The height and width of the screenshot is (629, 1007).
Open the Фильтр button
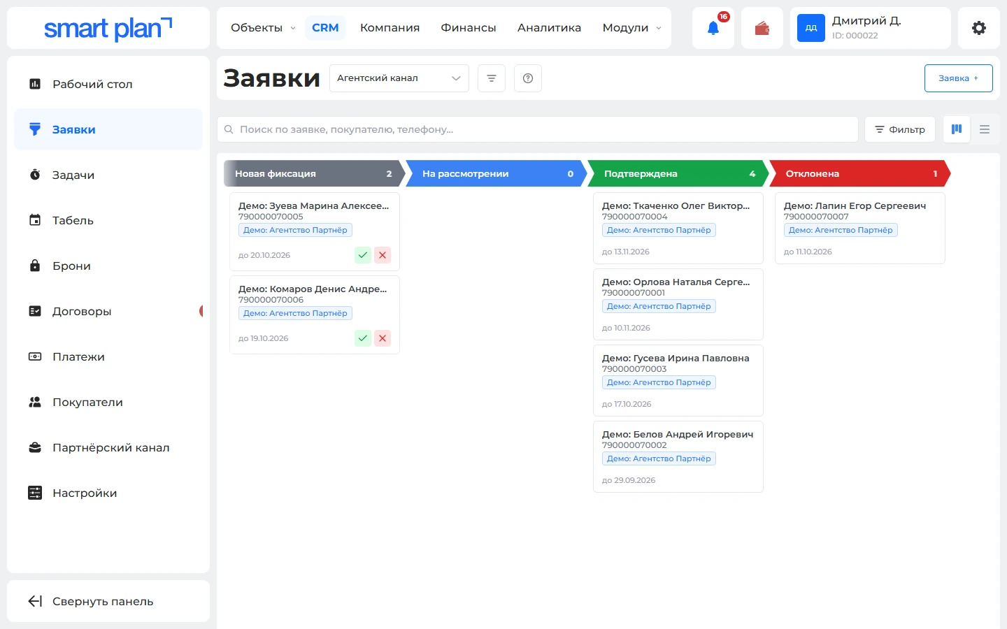point(900,129)
